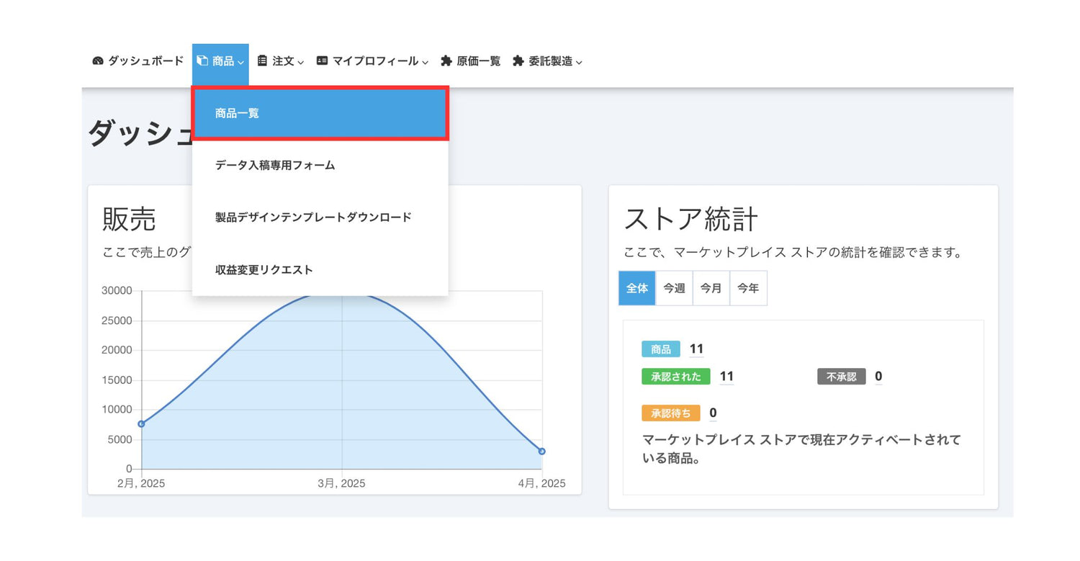Click the マイプロフィール ID card icon
This screenshot has width=1080, height=561.
[x=322, y=61]
